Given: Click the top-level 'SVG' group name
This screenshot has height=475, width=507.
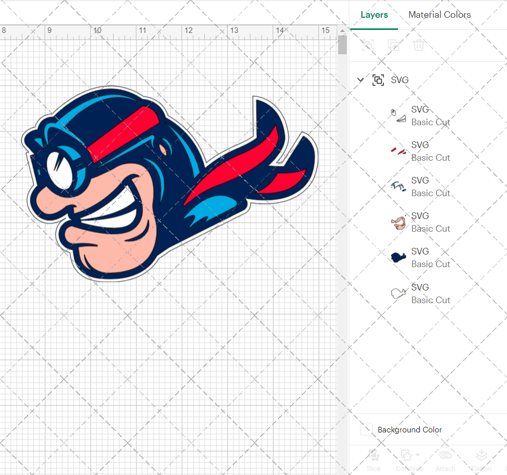Looking at the screenshot, I should pos(400,80).
